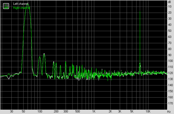The image size is (174, 114).
Task: Click the '-80' dB axis value
Action: [x=169, y=49]
